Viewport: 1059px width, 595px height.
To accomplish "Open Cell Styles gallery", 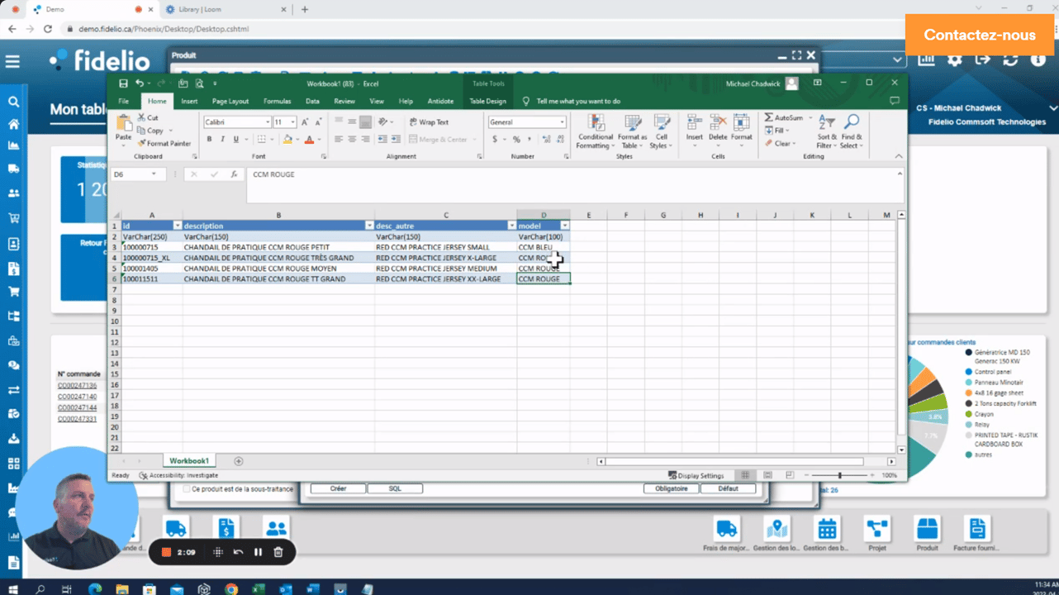I will click(x=661, y=132).
